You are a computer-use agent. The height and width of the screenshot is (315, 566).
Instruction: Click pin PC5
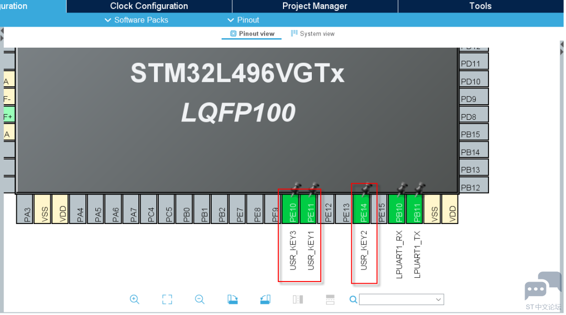click(167, 209)
